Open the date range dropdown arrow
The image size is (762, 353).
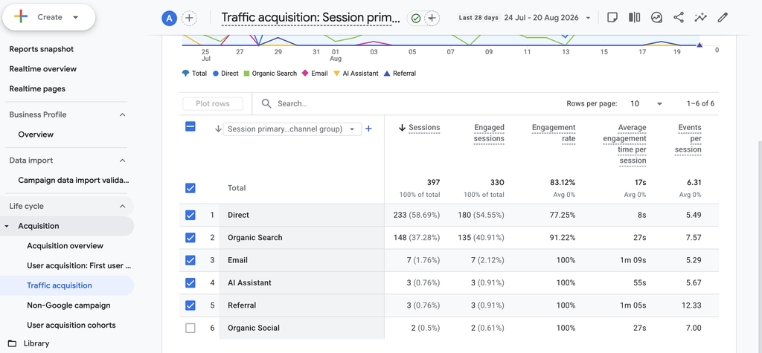[x=588, y=18]
